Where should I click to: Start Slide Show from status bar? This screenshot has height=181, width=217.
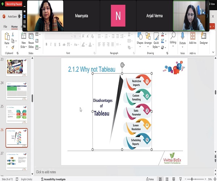tap(180, 179)
